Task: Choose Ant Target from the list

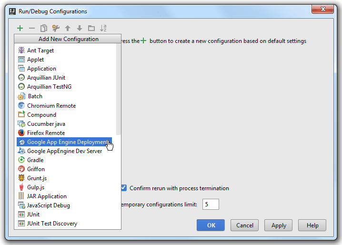Action: pos(40,51)
